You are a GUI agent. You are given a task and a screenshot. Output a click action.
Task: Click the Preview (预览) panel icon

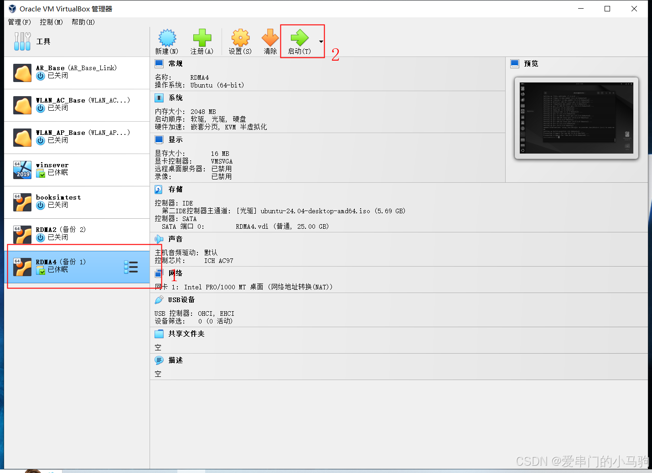515,63
